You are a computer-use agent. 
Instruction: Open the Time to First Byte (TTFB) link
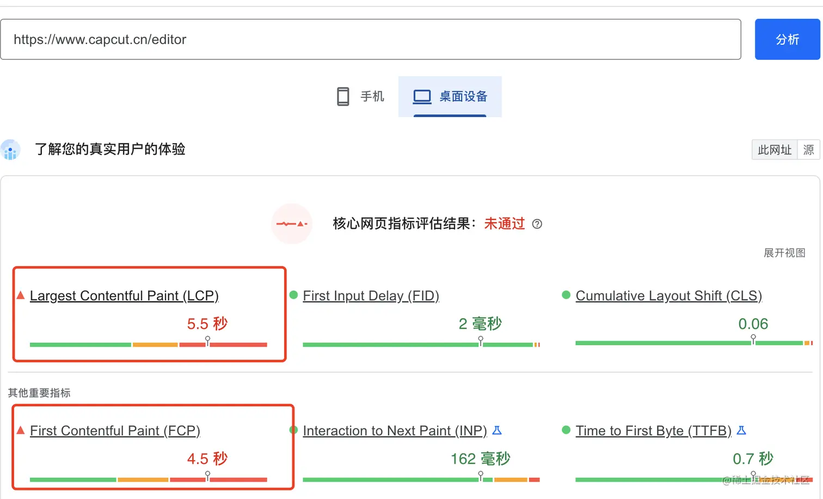coord(654,430)
